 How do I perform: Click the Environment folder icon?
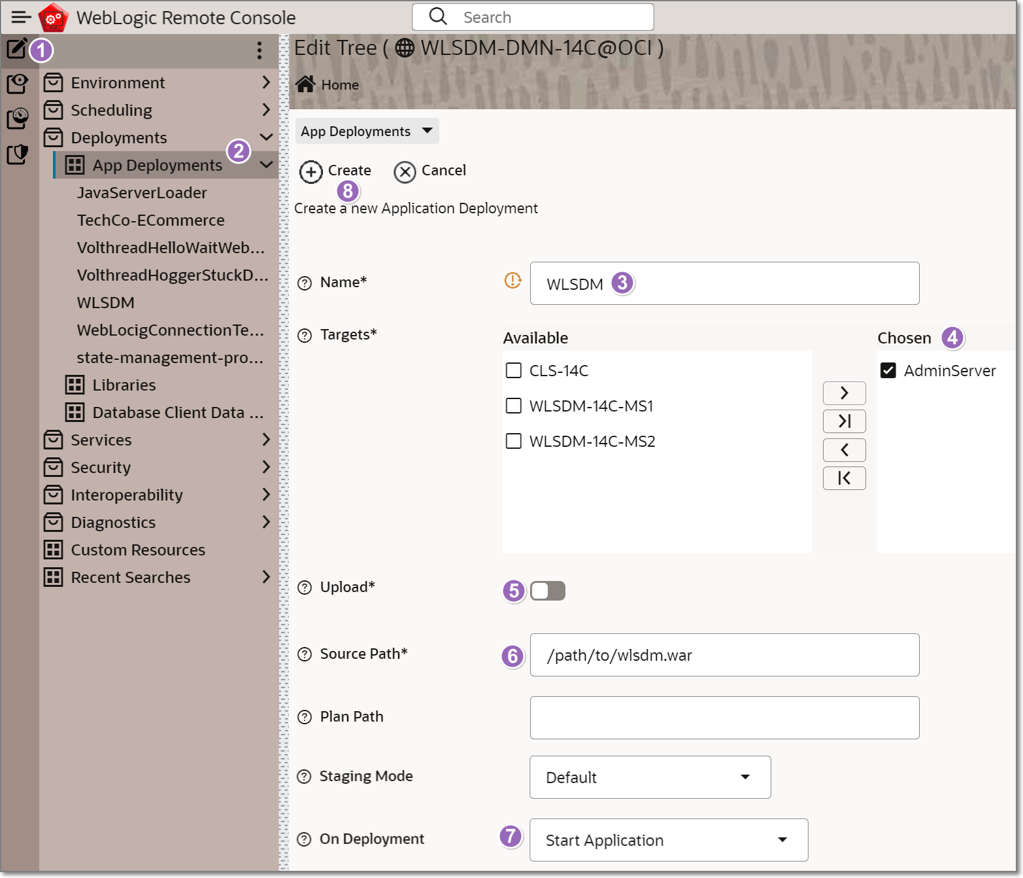(x=53, y=82)
